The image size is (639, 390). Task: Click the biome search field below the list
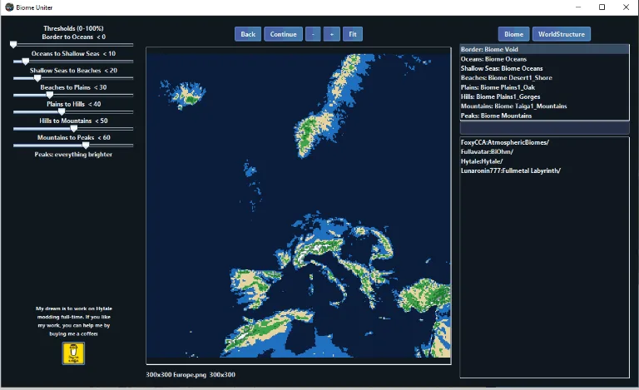click(544, 128)
